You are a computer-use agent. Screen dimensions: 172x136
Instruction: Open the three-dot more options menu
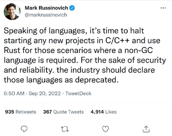pyautogui.click(x=163, y=8)
